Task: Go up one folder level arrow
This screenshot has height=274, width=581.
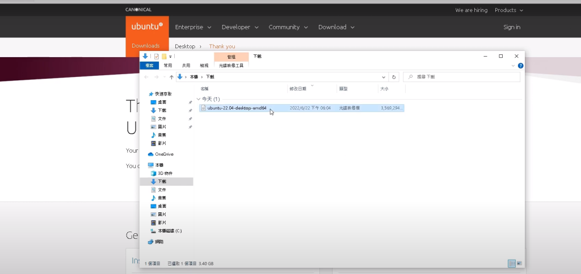Action: point(171,76)
